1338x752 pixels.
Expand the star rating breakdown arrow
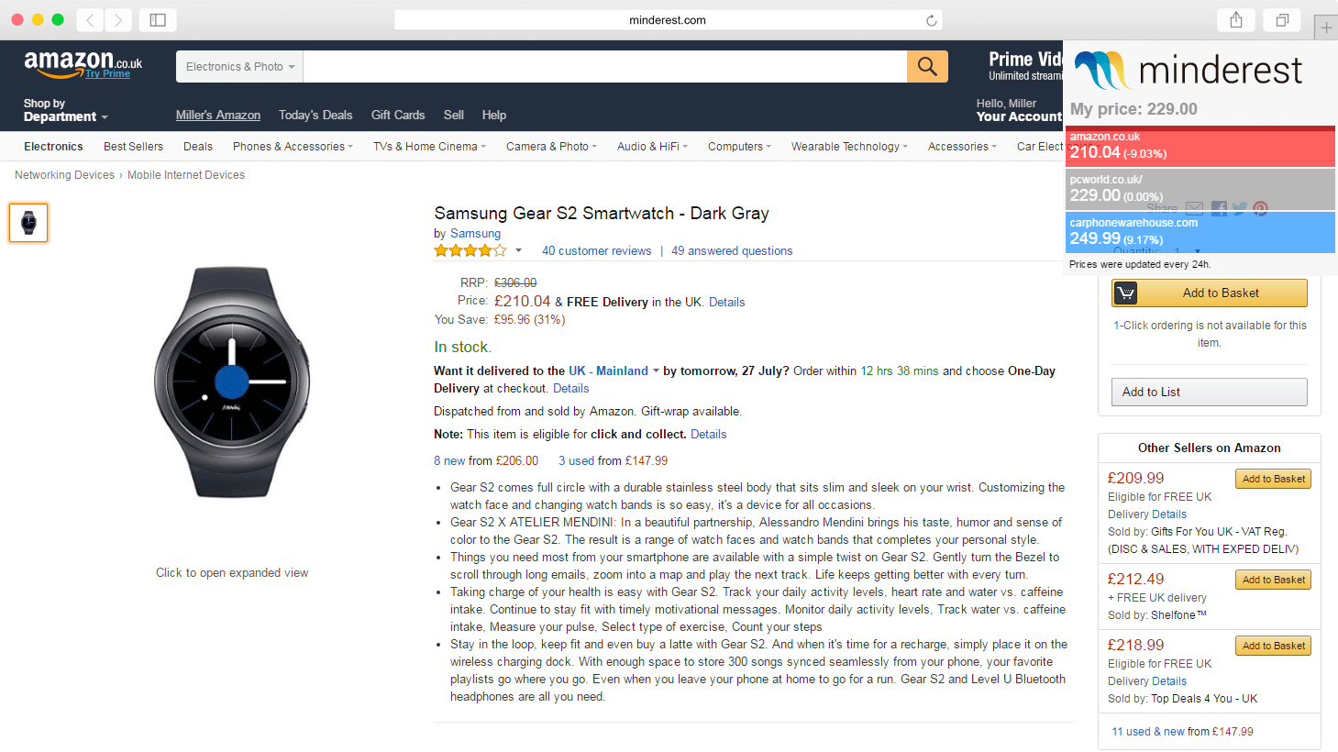(x=518, y=250)
